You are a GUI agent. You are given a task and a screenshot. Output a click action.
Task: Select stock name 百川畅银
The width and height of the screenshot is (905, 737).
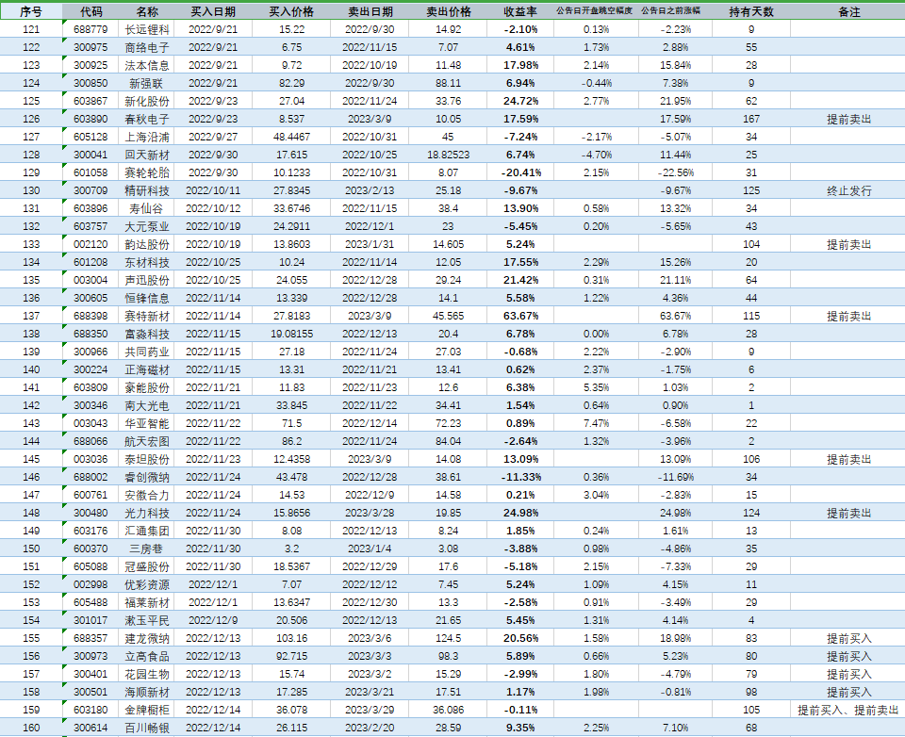click(x=147, y=728)
